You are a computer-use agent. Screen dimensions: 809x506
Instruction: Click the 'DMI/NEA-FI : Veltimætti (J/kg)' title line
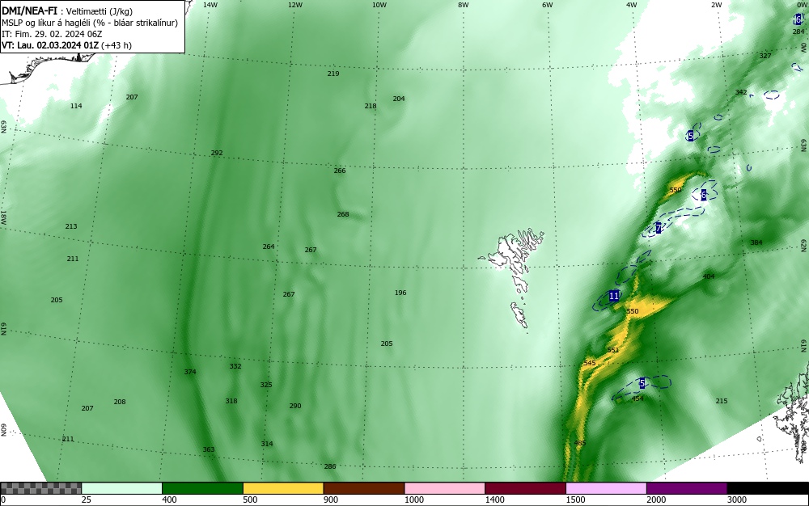click(x=68, y=11)
